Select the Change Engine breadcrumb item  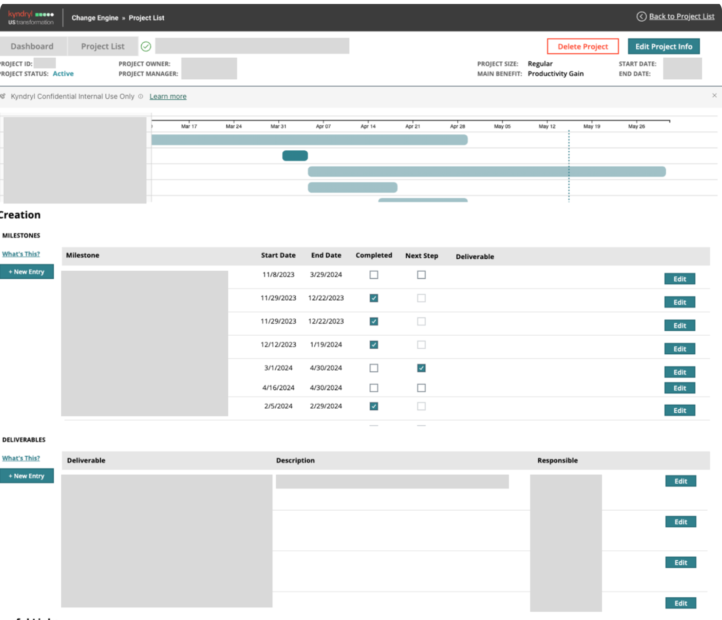[95, 18]
